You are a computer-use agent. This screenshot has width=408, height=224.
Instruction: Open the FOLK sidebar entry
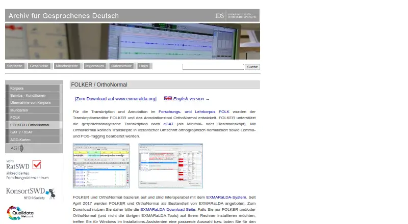(34, 118)
